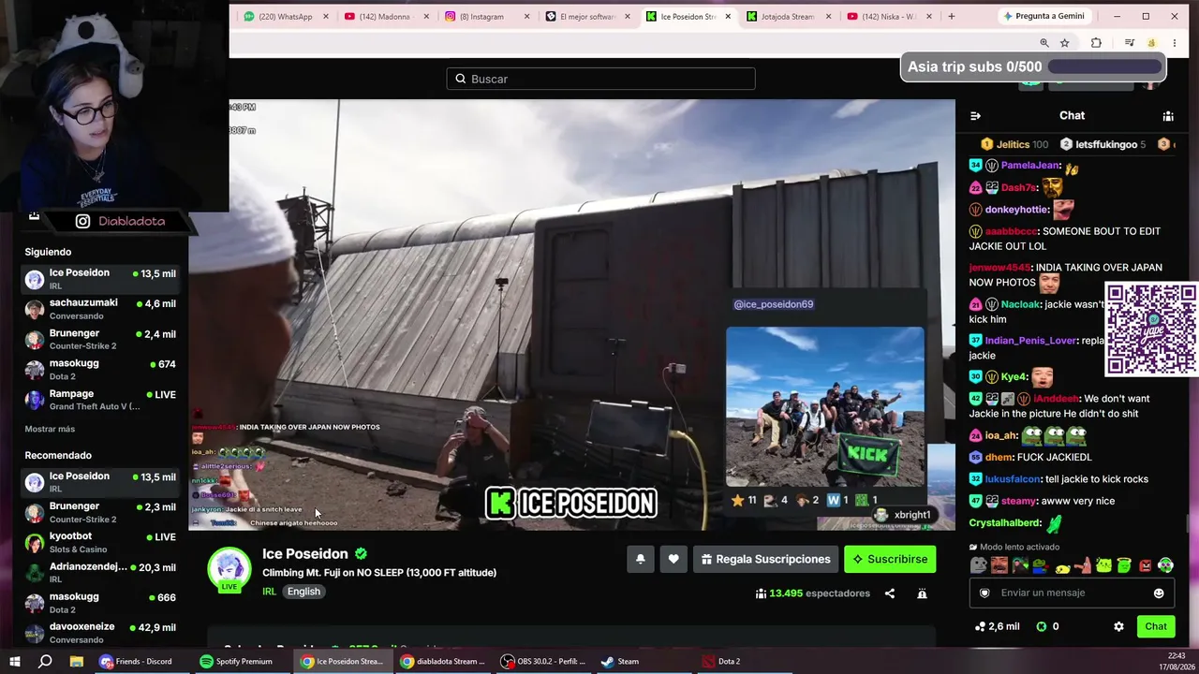Open Adrianozendejas recommended channel
The width and height of the screenshot is (1199, 674).
pyautogui.click(x=99, y=572)
